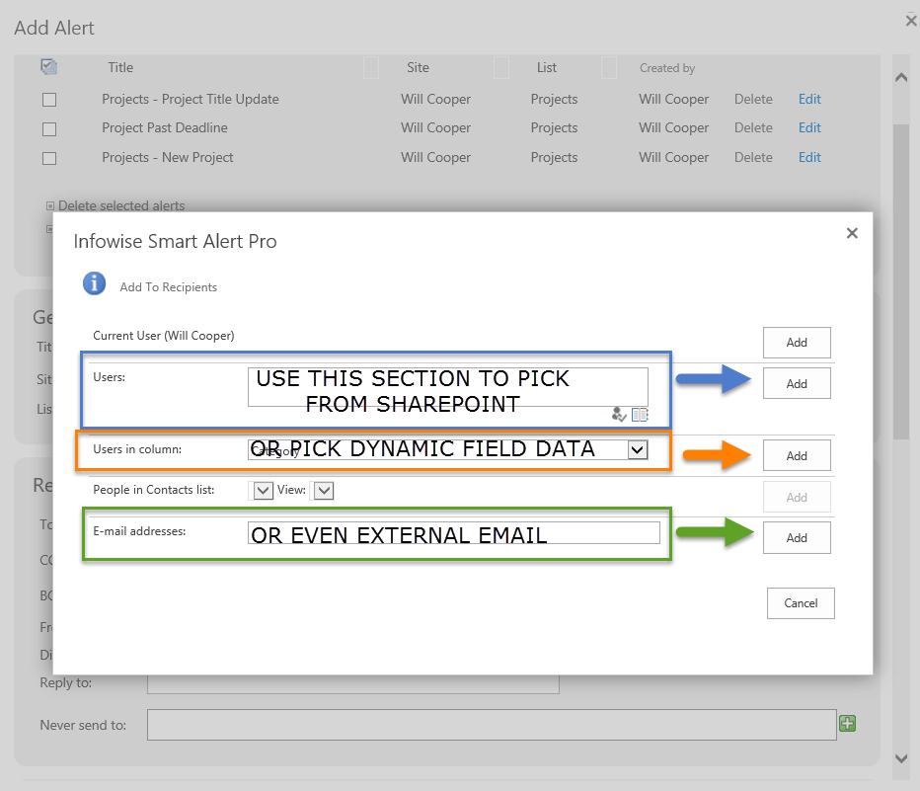This screenshot has width=920, height=791.
Task: Sort by the Site column header
Action: click(x=418, y=67)
